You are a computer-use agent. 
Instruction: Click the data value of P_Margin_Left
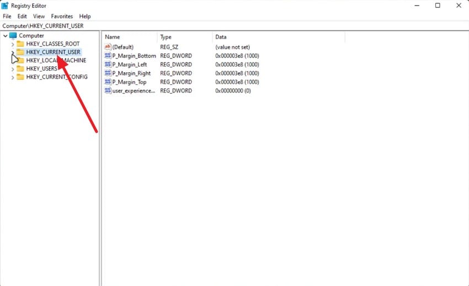[237, 64]
